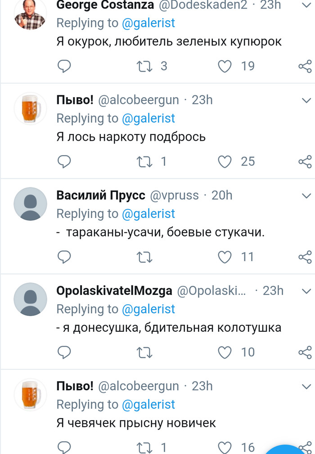Like George Costanza's tweet with 19 likes
315x454 pixels.
pyautogui.click(x=225, y=66)
